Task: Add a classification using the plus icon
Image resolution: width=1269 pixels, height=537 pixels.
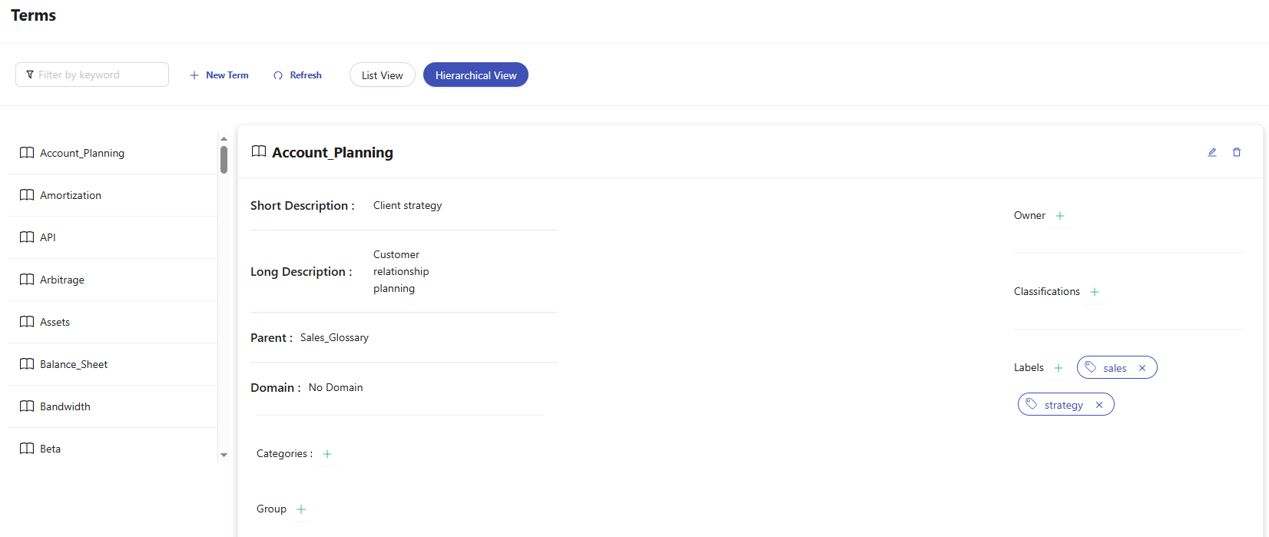Action: (x=1095, y=292)
